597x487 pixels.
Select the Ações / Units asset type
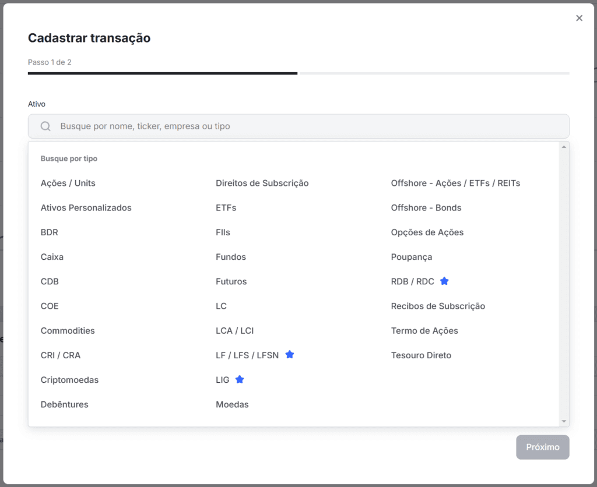[68, 183]
